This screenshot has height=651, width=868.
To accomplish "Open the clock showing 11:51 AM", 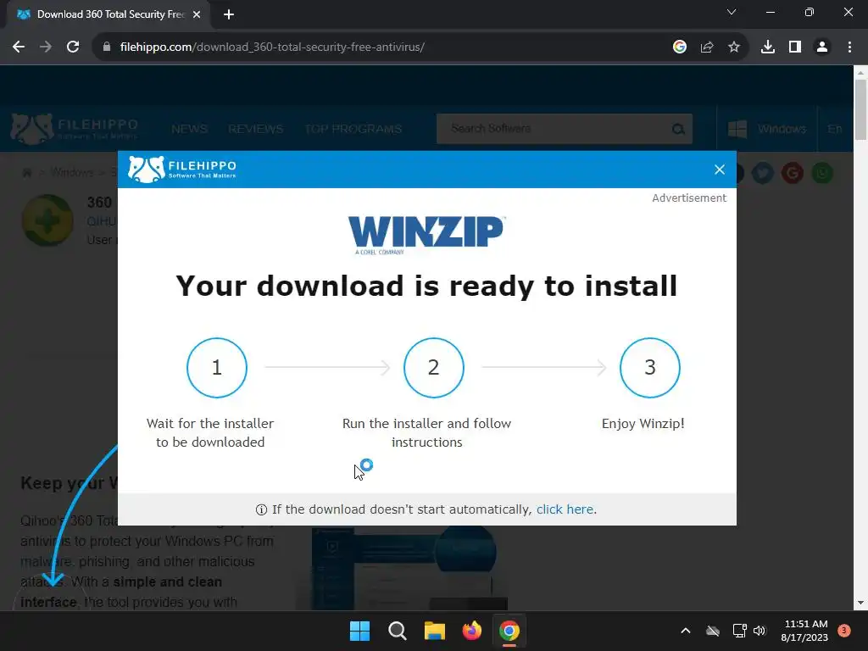I will click(x=804, y=631).
